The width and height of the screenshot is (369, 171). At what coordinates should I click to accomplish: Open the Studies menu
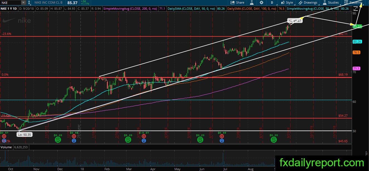[331, 2]
